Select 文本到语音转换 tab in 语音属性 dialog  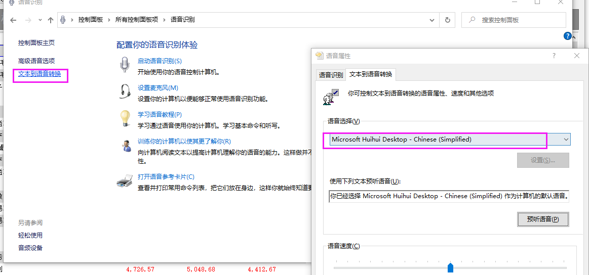click(371, 74)
